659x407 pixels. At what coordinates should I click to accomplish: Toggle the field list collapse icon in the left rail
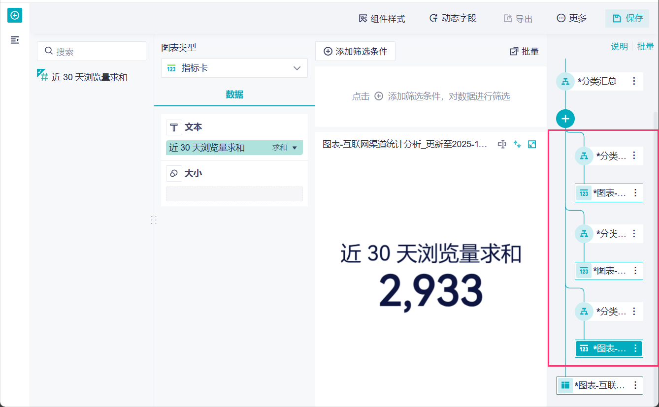pyautogui.click(x=15, y=40)
